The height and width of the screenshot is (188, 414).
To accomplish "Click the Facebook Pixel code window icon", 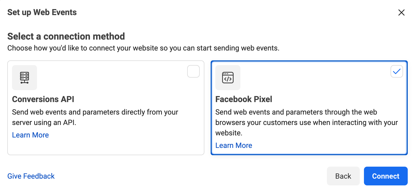I will click(228, 78).
